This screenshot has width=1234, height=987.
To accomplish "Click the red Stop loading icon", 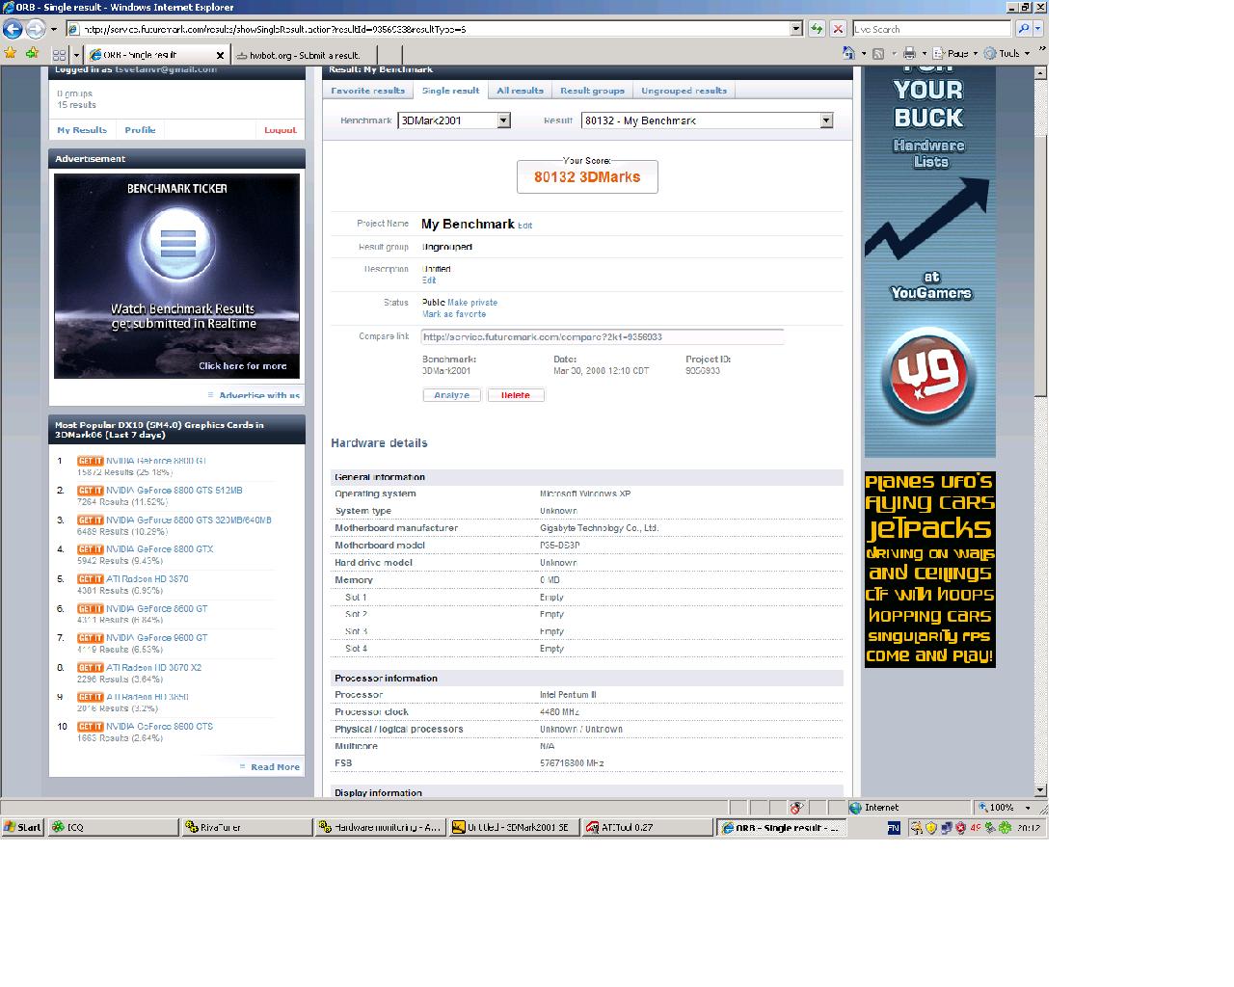I will [x=838, y=29].
